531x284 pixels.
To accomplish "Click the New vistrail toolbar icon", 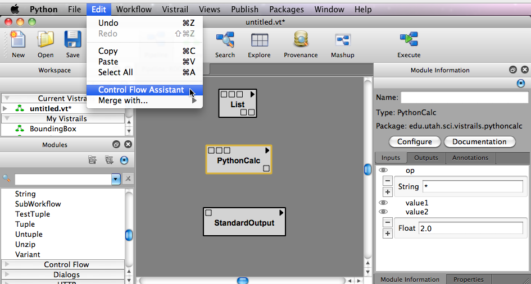I will pyautogui.click(x=18, y=40).
